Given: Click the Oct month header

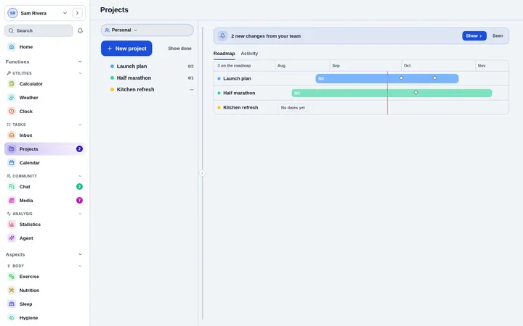Looking at the screenshot, I should pos(408,65).
